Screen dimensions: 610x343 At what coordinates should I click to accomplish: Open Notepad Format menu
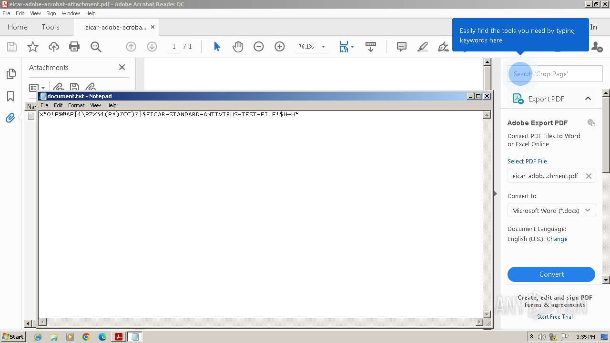coord(76,105)
